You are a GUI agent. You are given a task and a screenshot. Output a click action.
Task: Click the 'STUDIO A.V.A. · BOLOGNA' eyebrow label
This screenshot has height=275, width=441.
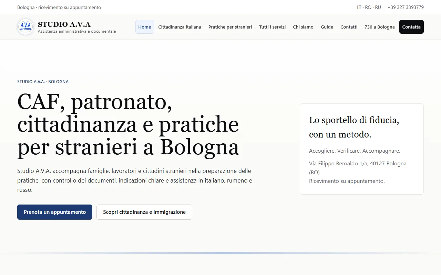tap(43, 82)
